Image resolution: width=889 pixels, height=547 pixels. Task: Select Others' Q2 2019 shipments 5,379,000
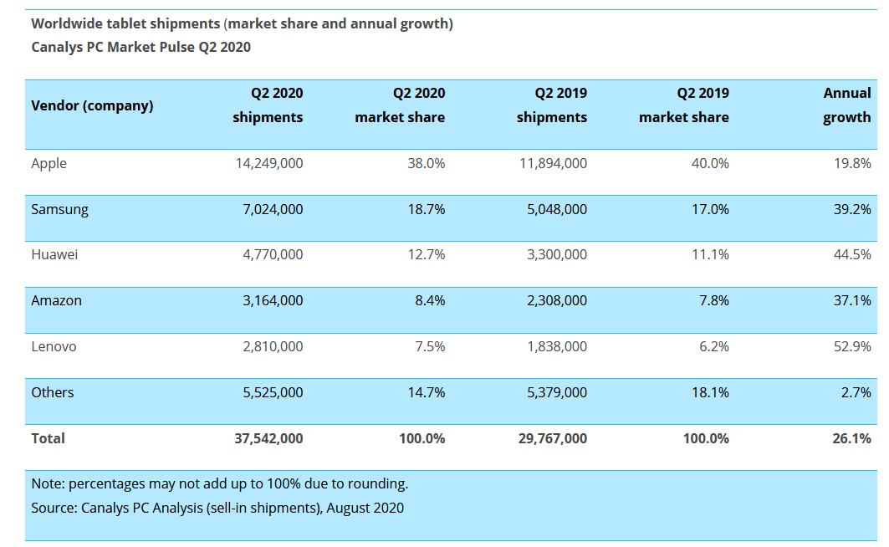(557, 393)
